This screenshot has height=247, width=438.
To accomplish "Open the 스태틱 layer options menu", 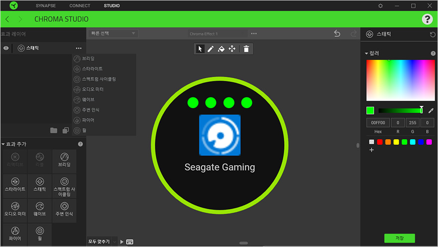I will pyautogui.click(x=79, y=48).
